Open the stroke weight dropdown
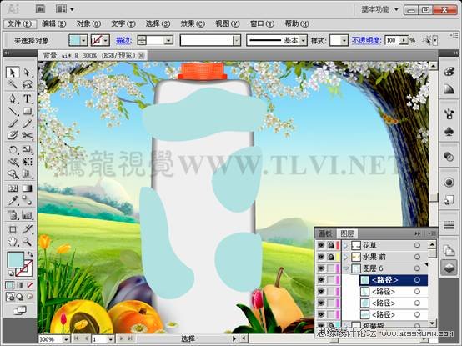462x346 pixels. (x=168, y=40)
